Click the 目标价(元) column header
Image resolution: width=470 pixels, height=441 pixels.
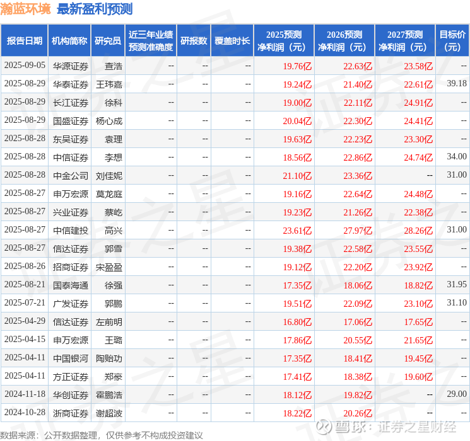452,41
